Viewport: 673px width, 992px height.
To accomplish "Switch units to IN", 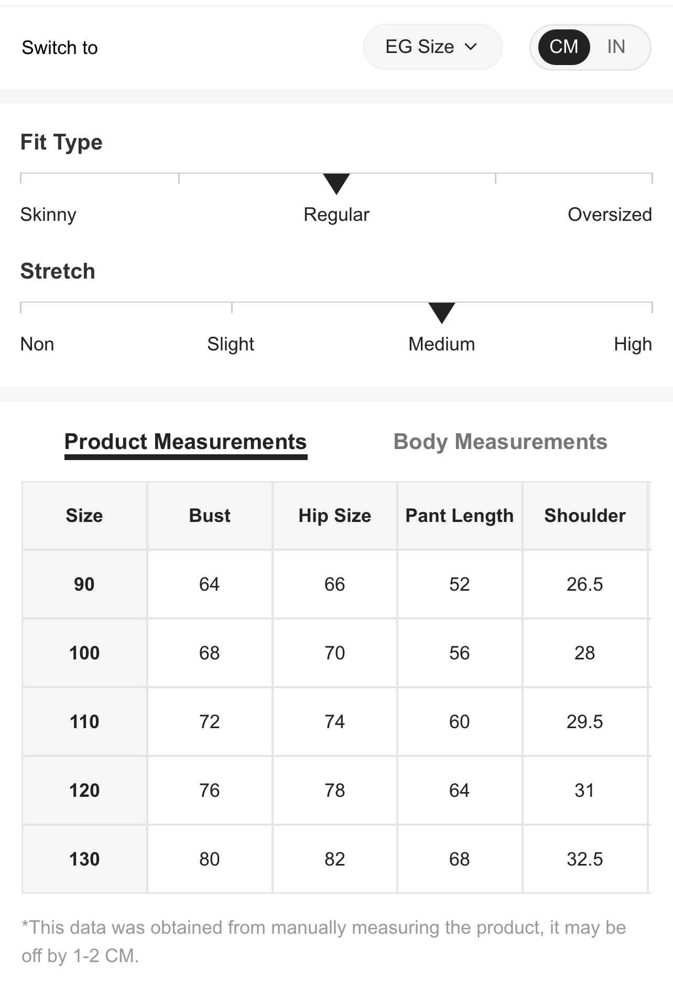I will 616,47.
